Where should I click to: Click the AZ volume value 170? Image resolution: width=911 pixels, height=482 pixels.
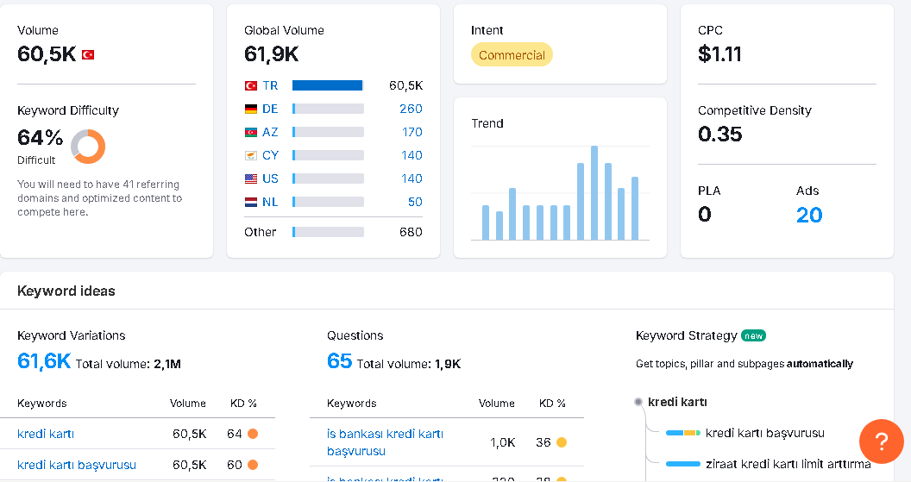click(412, 133)
